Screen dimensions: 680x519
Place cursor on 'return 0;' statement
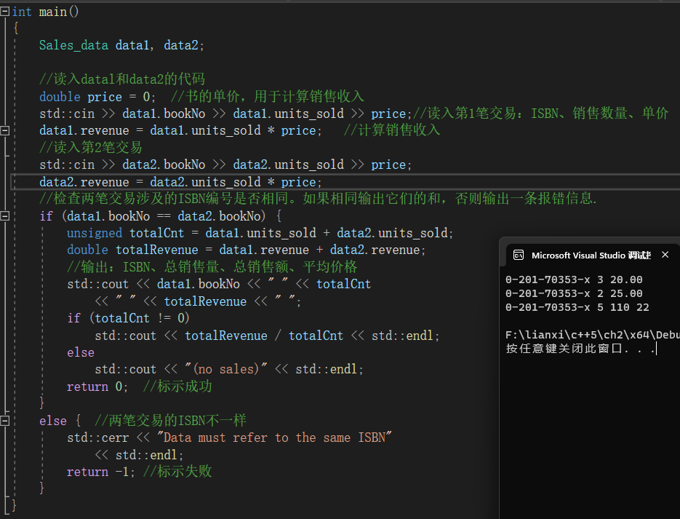97,387
